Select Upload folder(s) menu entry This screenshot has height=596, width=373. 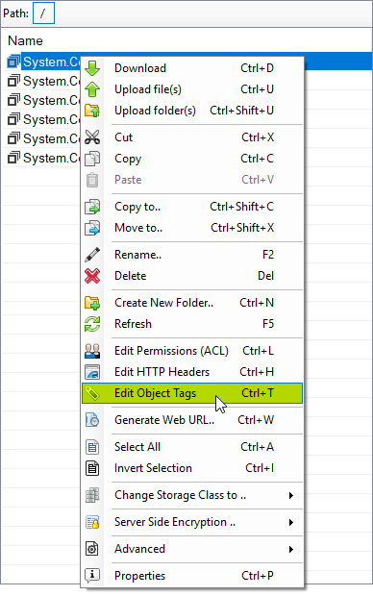pyautogui.click(x=192, y=111)
